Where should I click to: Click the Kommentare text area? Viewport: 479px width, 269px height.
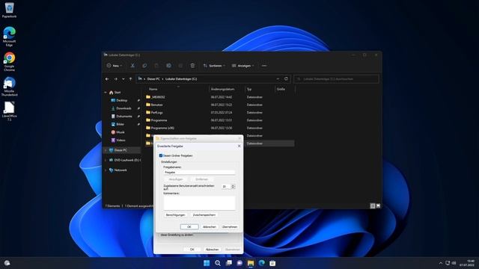point(200,202)
